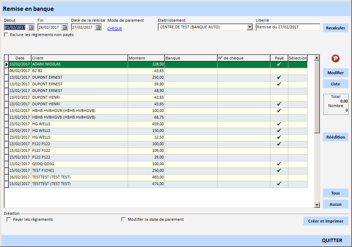Toggle Payé checkmark for HG WELLS 459,00

click(279, 124)
